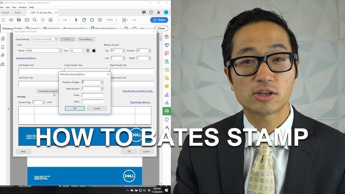Zoom in with the plus icon
Screen dimensions: 345x194
point(100,20)
